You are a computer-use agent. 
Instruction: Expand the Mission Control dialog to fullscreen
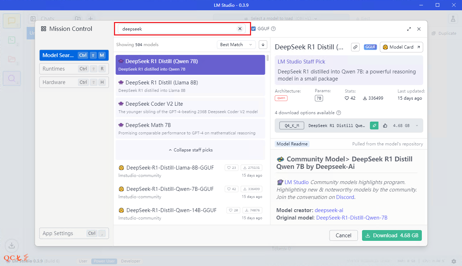[x=409, y=29]
